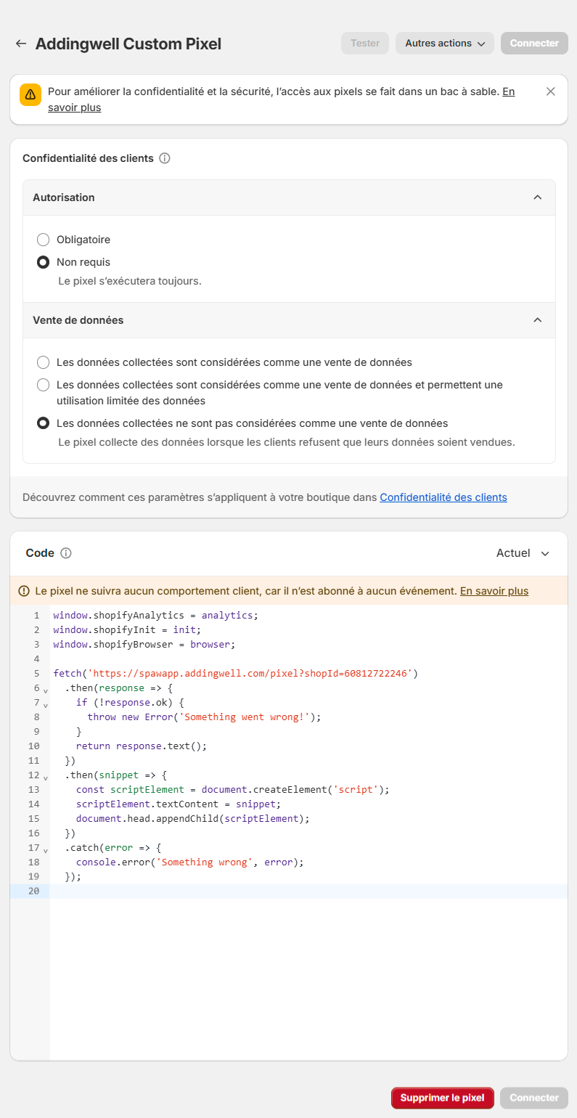This screenshot has width=577, height=1118.
Task: Open the Actuel version dropdown
Action: click(x=523, y=553)
